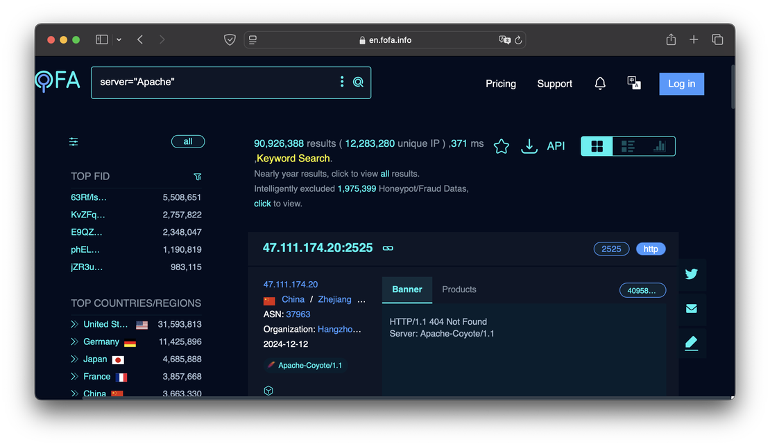The image size is (770, 446).
Task: Click the search magnifier icon in query box
Action: (x=358, y=82)
